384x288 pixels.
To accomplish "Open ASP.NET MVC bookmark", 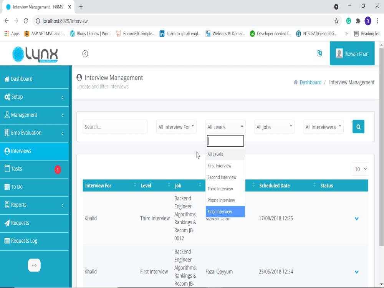I will (45, 33).
